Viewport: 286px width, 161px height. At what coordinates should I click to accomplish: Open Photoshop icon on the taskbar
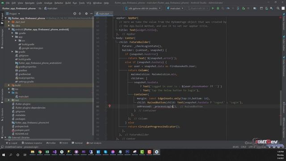(x=127, y=152)
